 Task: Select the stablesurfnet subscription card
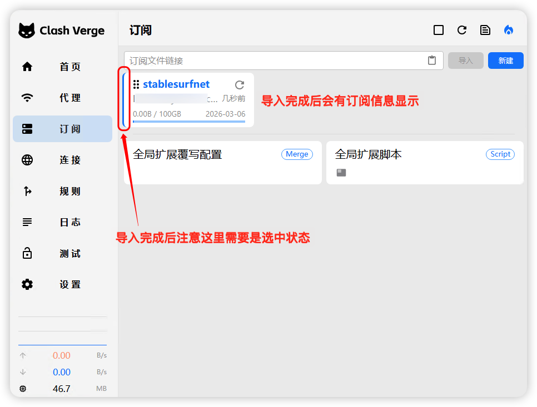pos(189,105)
